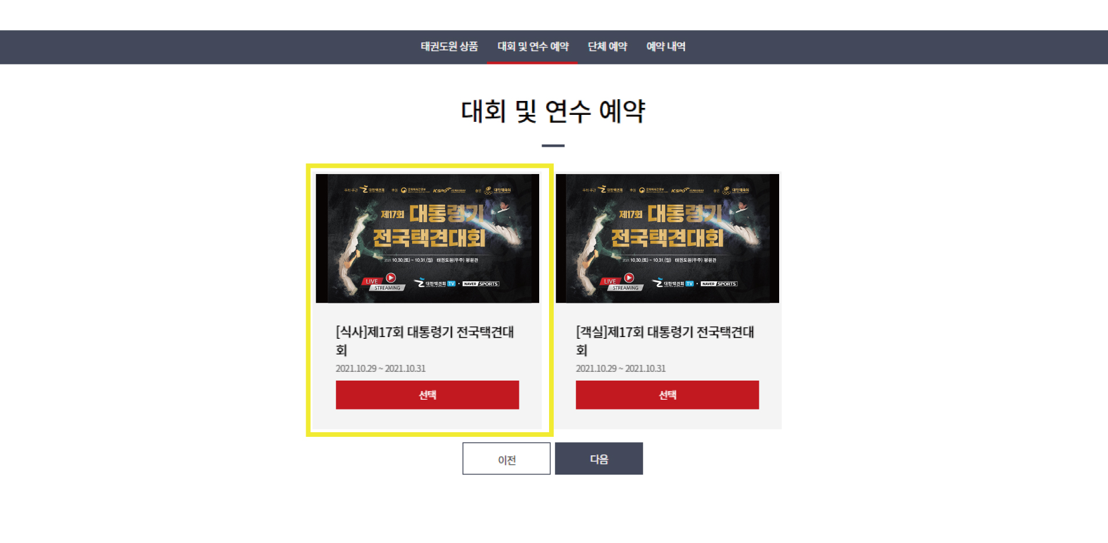Switch to the 대회 및 연수 예약 tab

tap(533, 46)
